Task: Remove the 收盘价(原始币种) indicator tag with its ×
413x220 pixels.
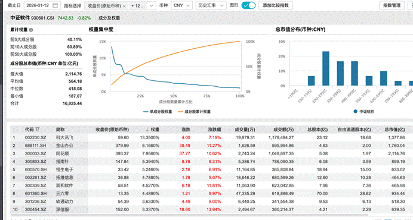Action: click(124, 6)
